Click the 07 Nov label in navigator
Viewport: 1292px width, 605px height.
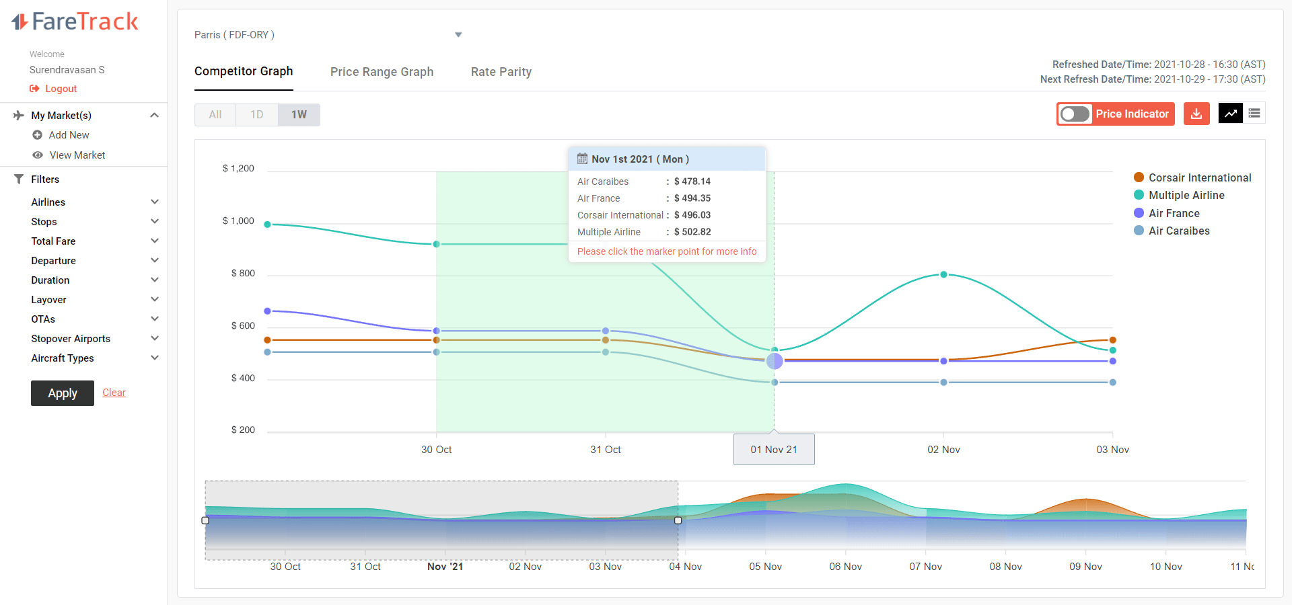point(925,567)
